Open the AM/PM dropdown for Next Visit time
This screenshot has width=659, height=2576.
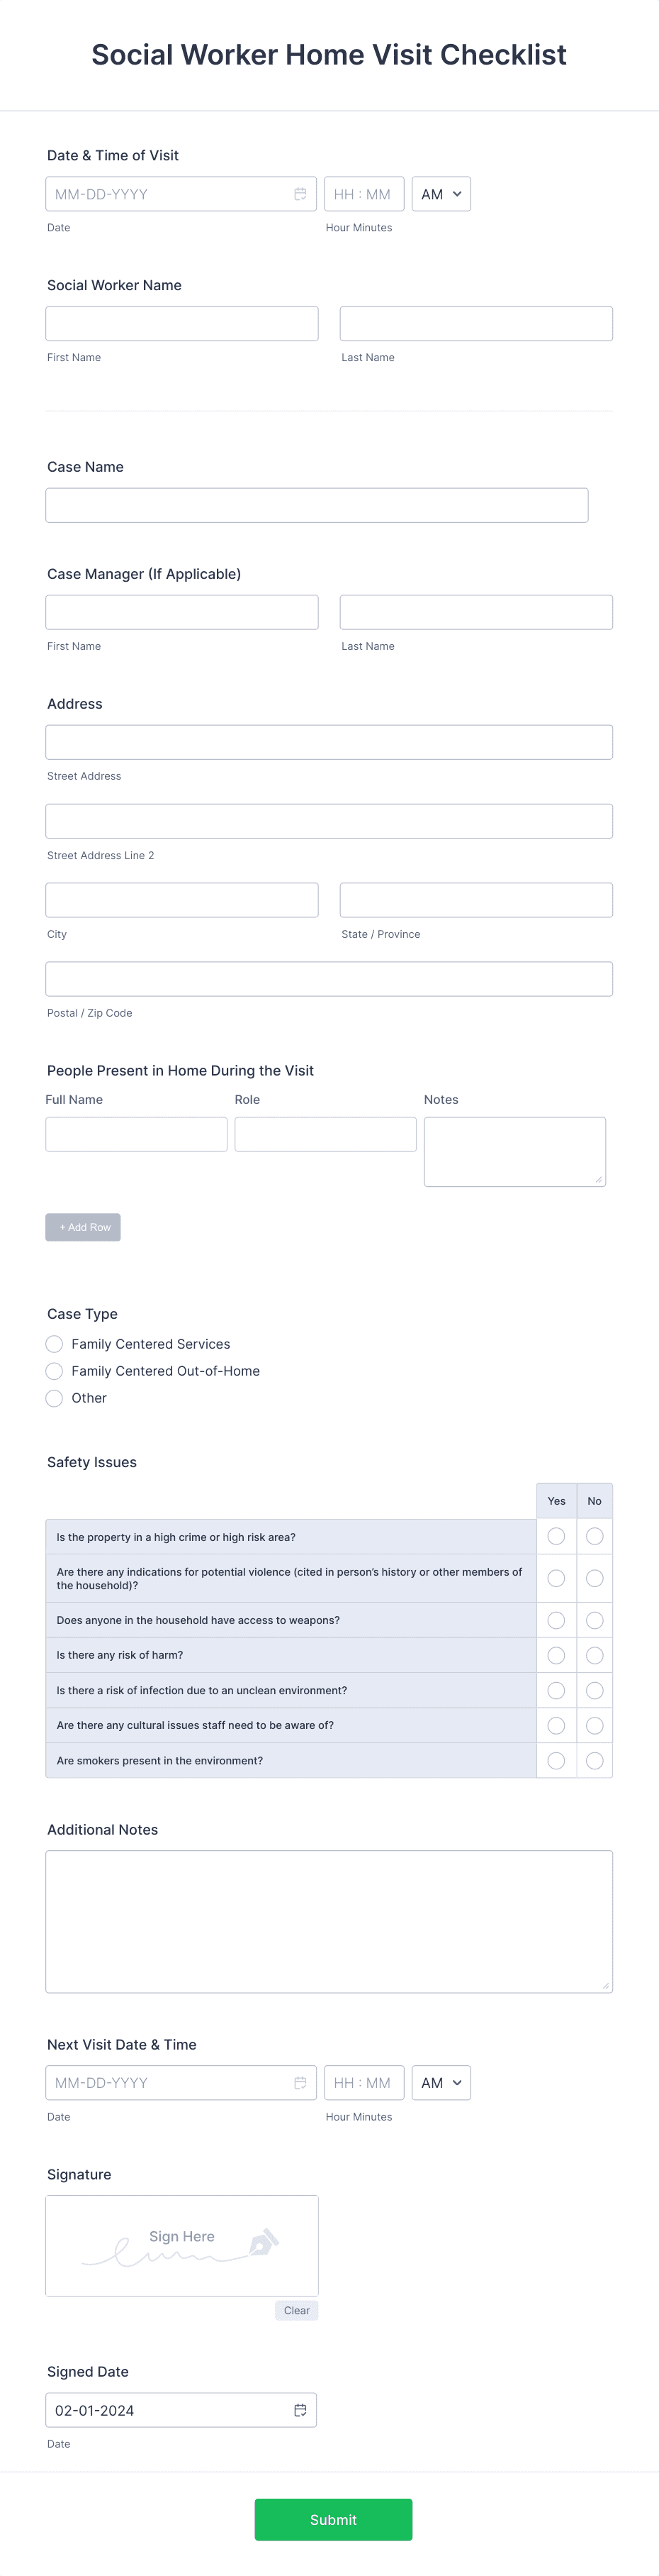click(x=440, y=2082)
